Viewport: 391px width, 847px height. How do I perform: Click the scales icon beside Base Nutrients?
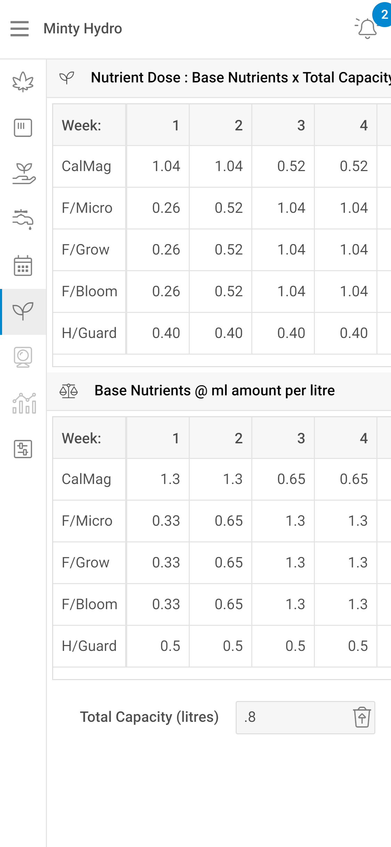pyautogui.click(x=68, y=391)
